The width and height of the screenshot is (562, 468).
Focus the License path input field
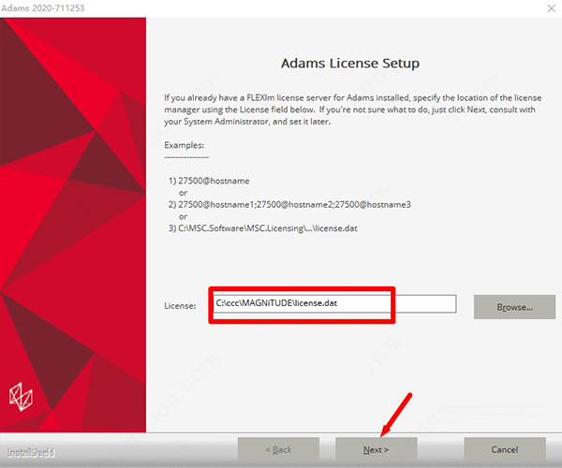tap(333, 304)
